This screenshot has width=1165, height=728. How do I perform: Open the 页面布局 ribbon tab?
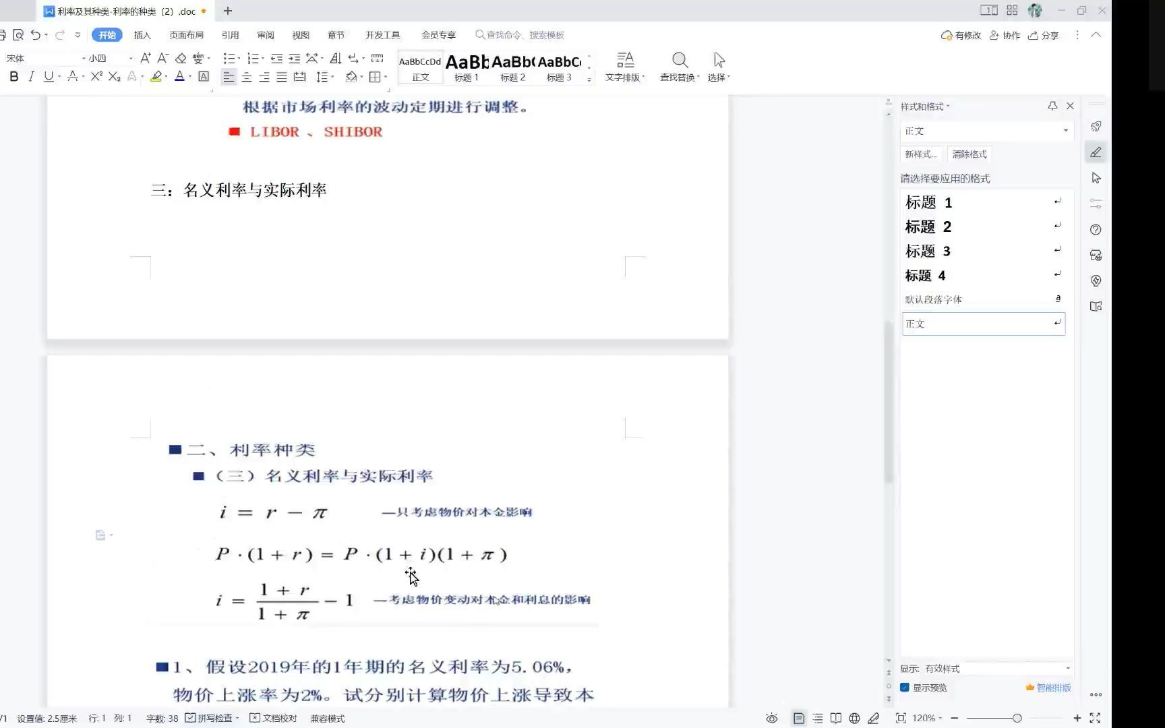click(186, 35)
